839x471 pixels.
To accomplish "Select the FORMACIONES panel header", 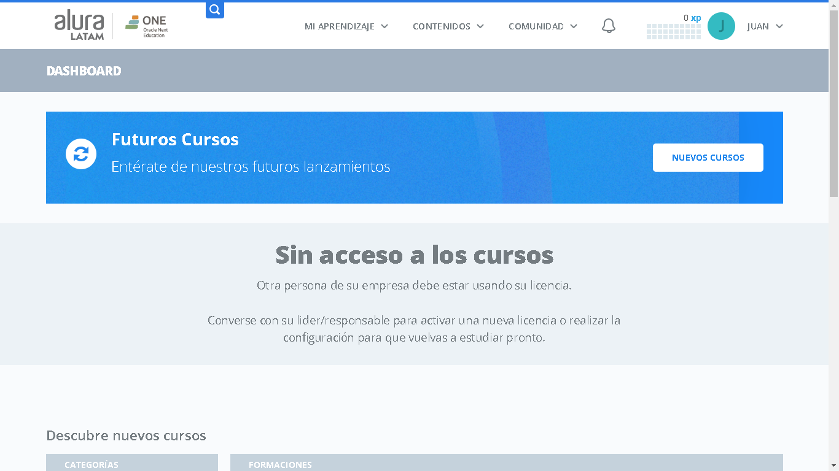I will (x=507, y=462).
